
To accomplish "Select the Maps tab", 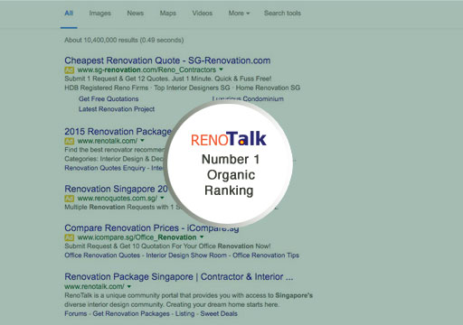I will point(168,14).
